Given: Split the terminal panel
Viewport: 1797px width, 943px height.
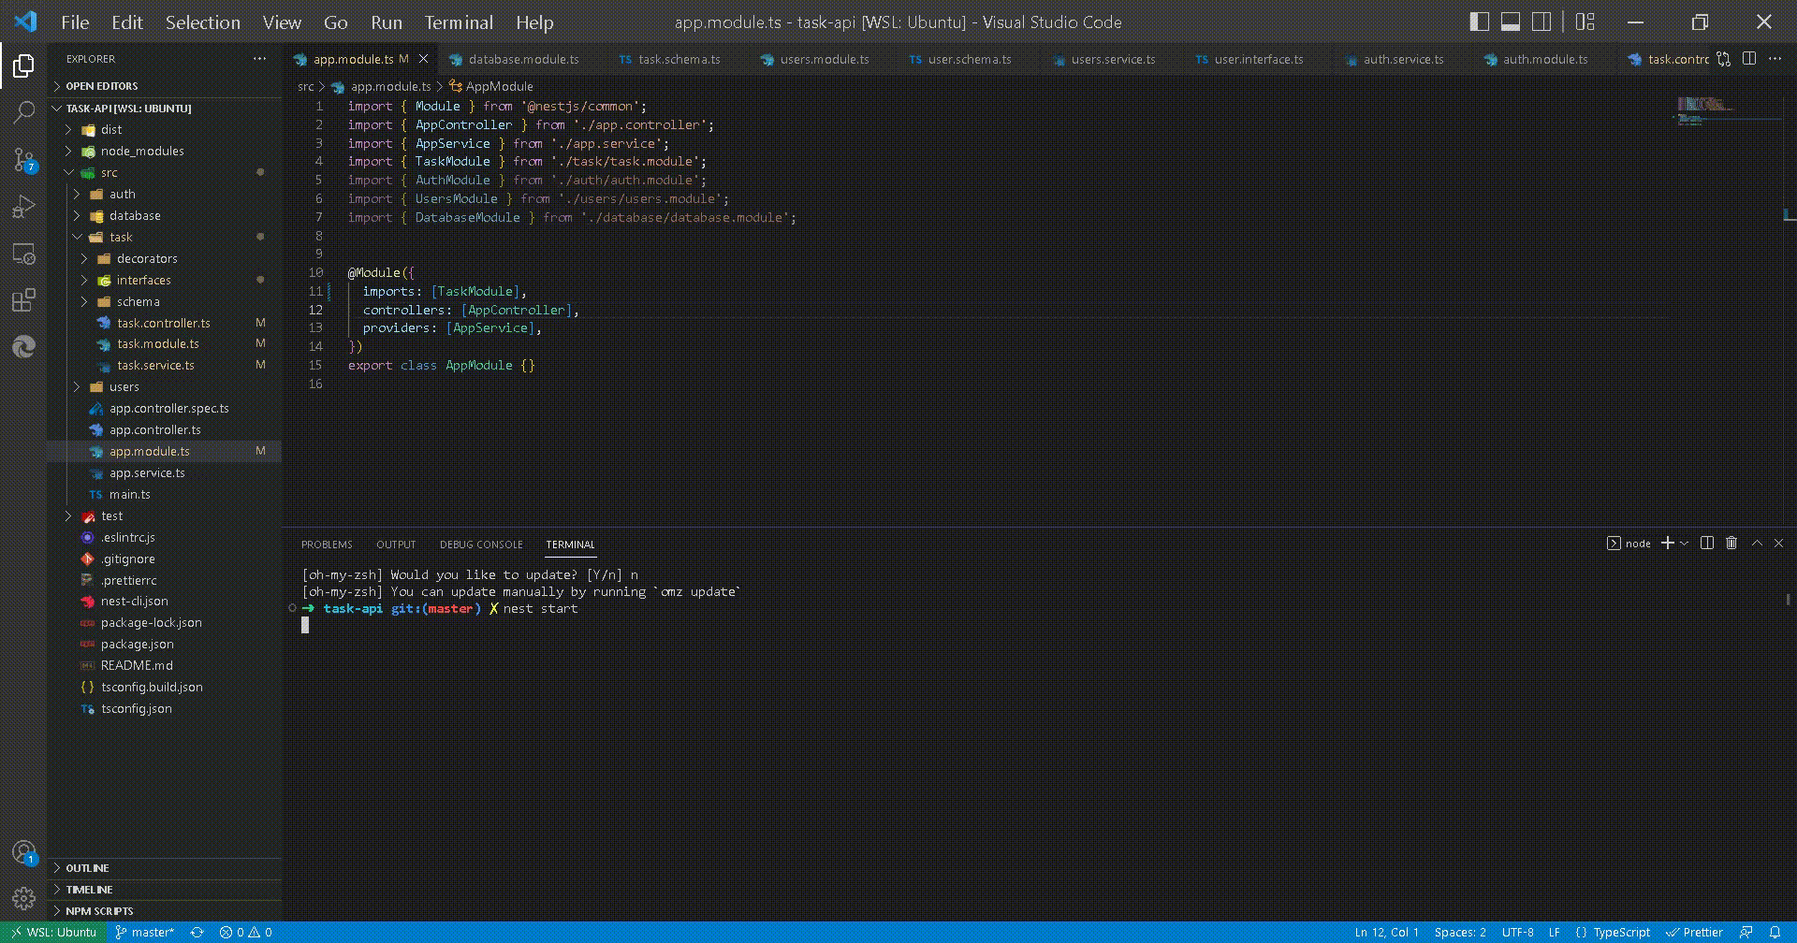Looking at the screenshot, I should [1707, 544].
